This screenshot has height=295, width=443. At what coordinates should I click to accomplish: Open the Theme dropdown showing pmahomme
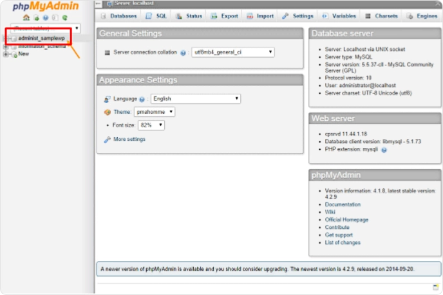click(155, 112)
